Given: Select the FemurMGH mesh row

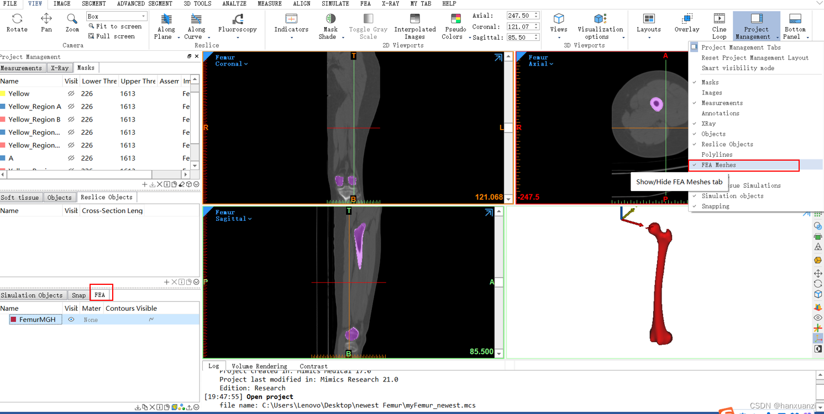Looking at the screenshot, I should point(99,320).
